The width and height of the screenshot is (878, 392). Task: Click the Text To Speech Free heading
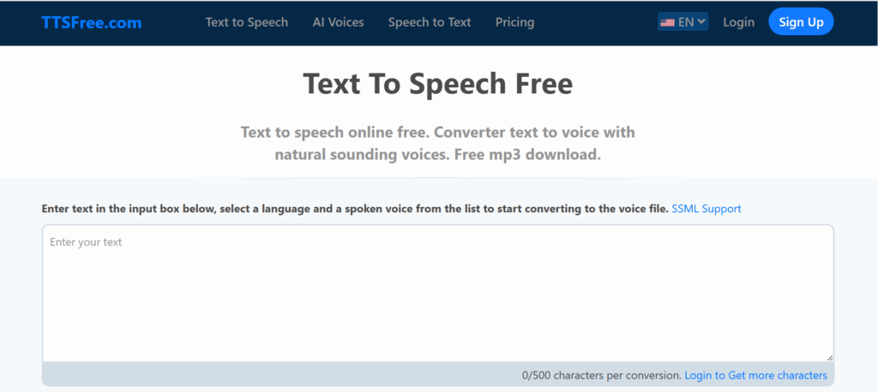437,85
